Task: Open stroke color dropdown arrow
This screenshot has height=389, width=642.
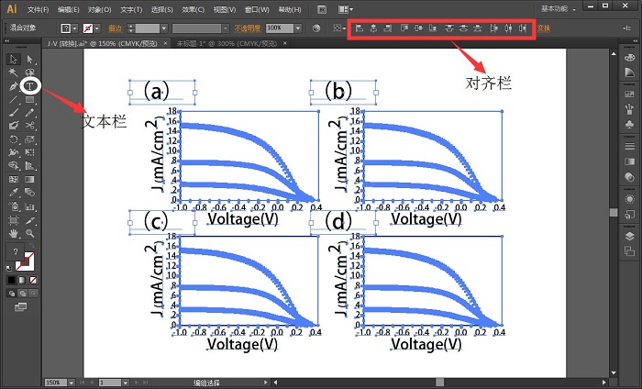Action: coord(97,28)
